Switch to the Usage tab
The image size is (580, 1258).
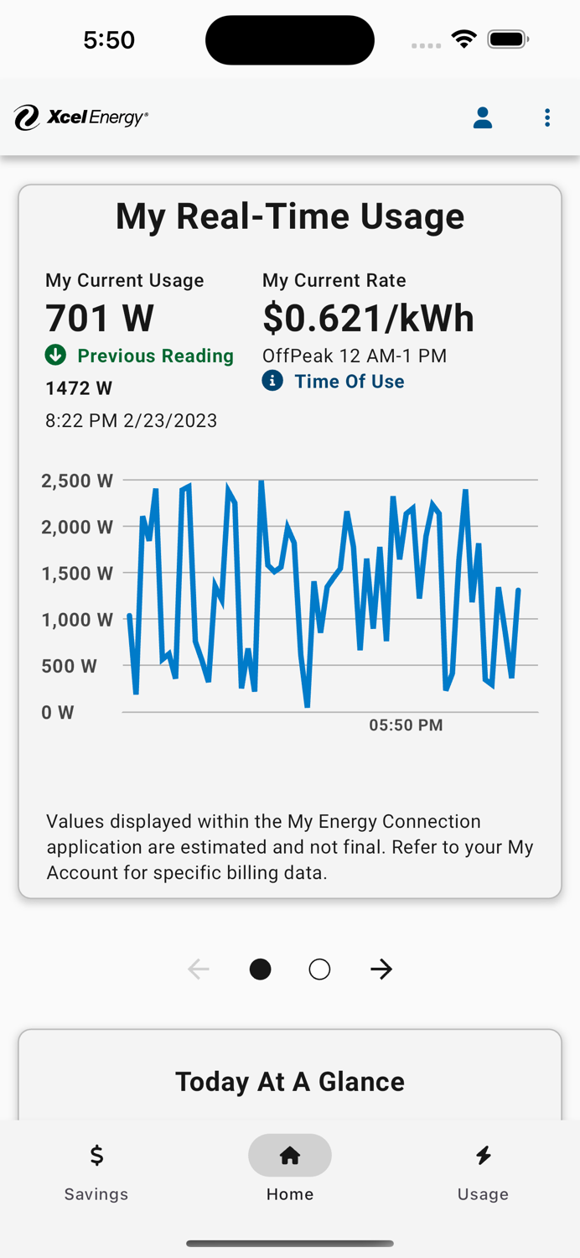point(484,1172)
